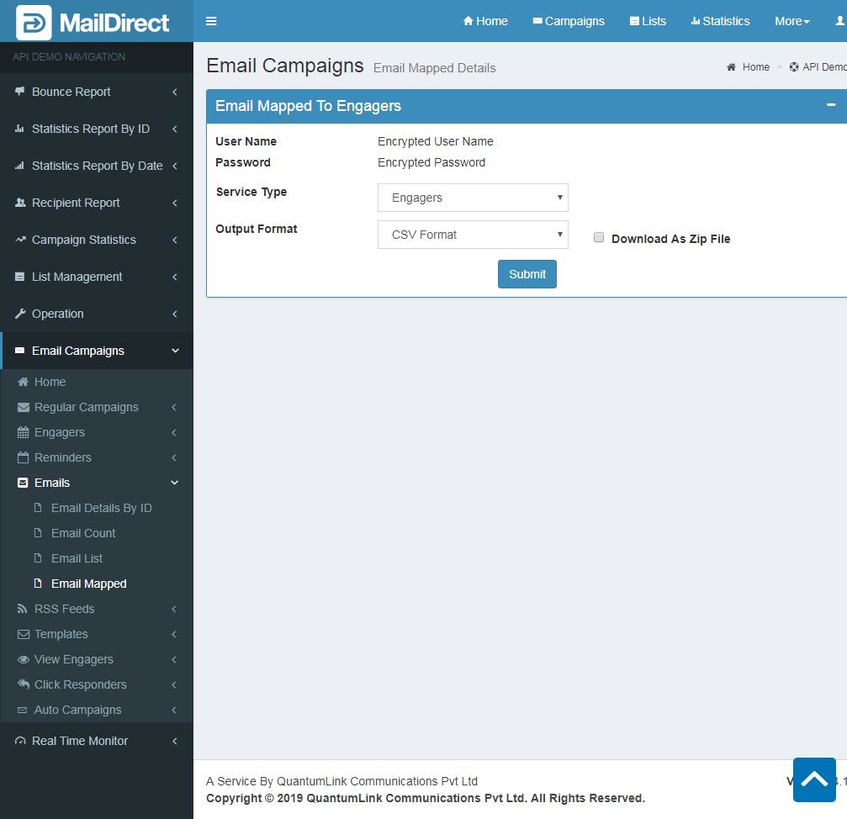Click the Operation wrench icon

(20, 314)
